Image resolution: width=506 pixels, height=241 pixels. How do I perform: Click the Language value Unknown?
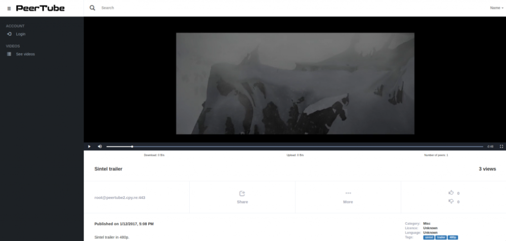point(430,232)
